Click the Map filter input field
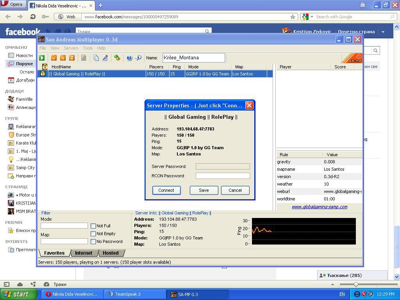400x300 pixels. point(64,241)
